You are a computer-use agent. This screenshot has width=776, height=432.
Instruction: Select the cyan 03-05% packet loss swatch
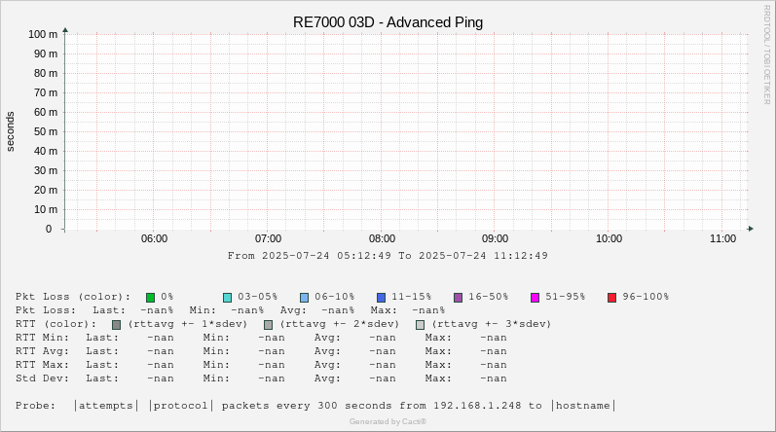[228, 297]
